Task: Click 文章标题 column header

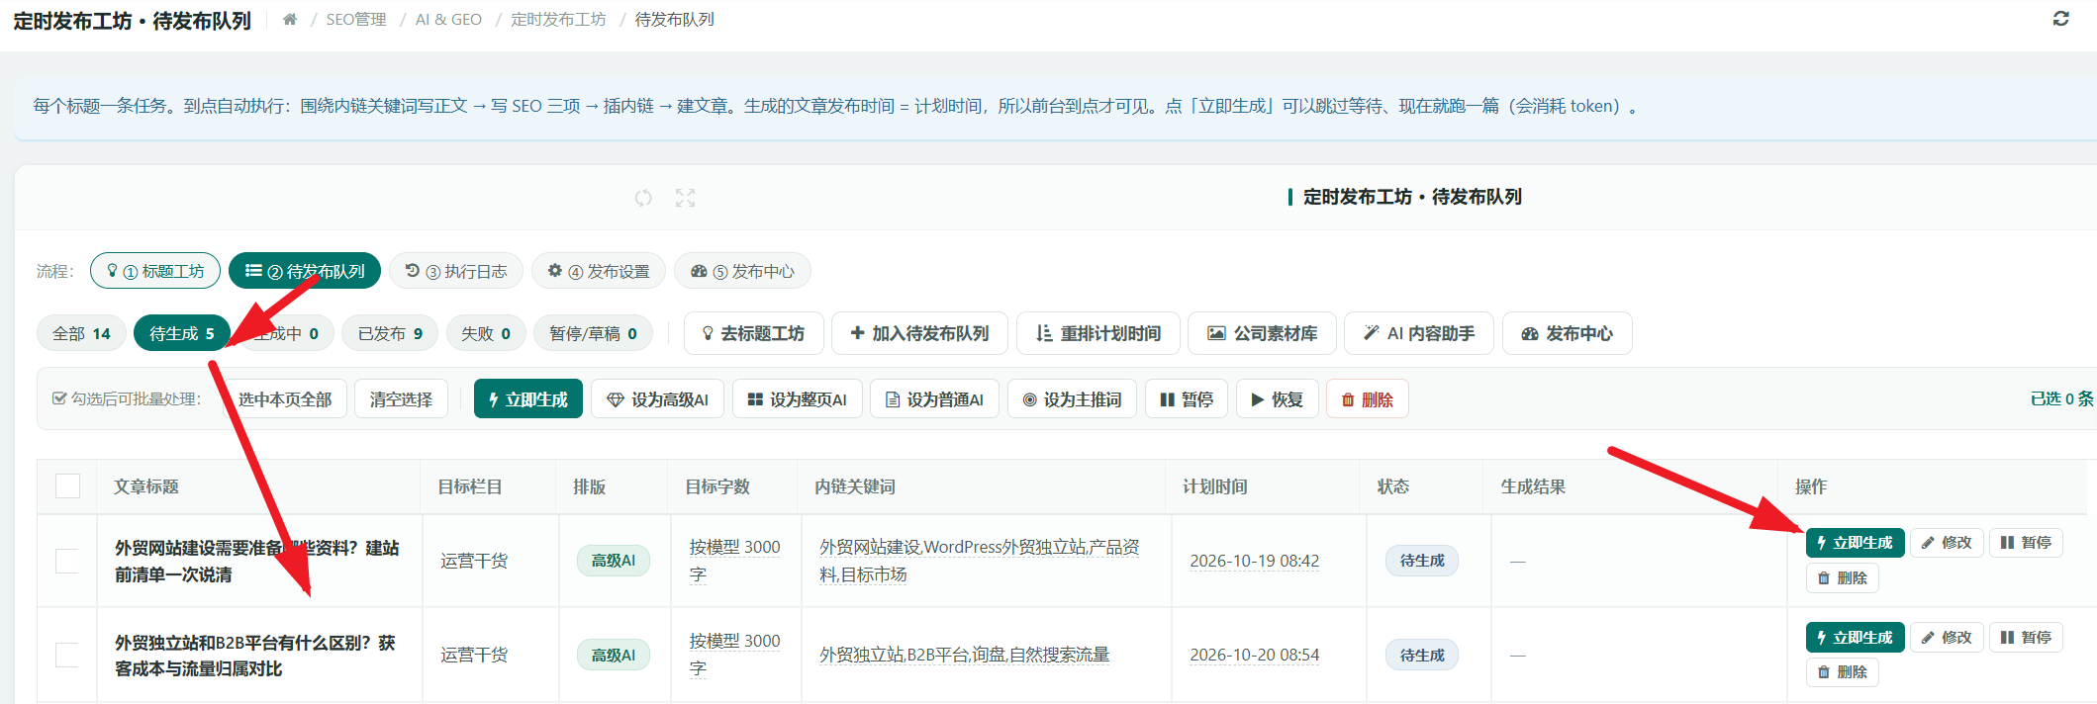Action: pyautogui.click(x=145, y=486)
